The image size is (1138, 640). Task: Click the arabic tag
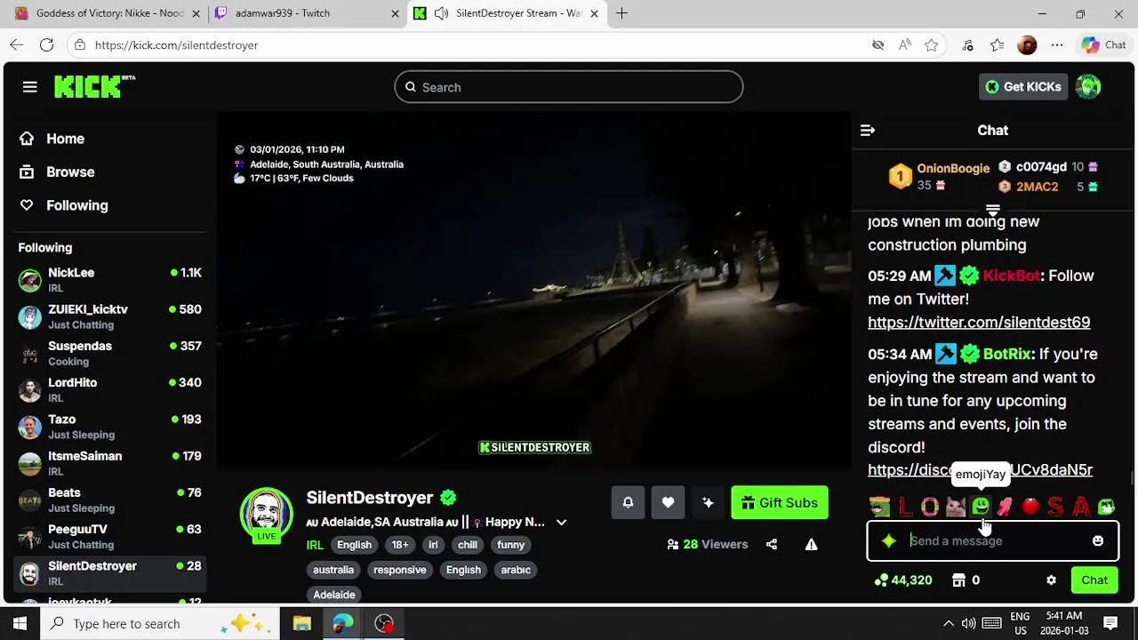(516, 570)
